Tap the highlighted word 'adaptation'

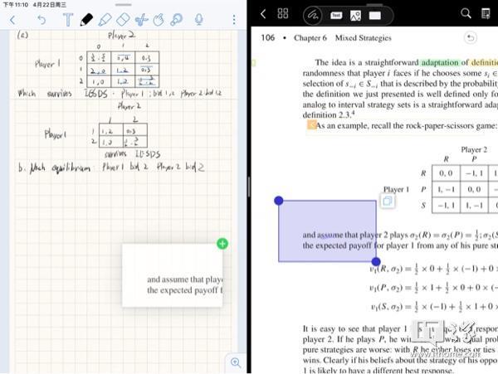click(440, 62)
